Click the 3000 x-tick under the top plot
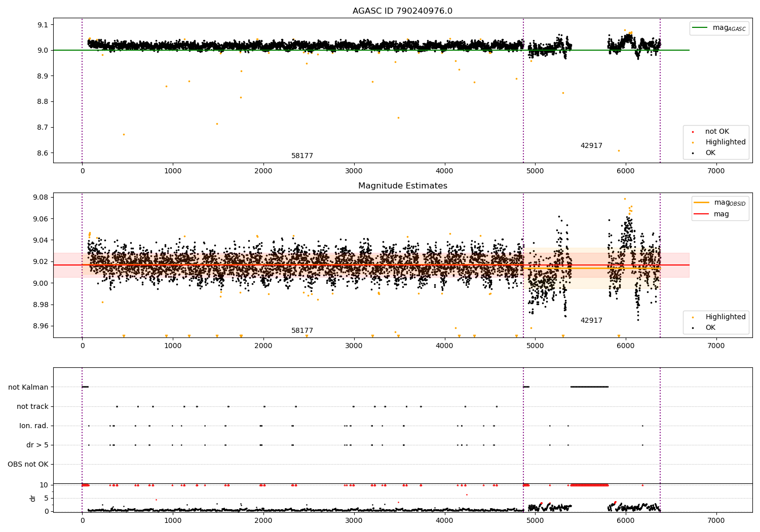 click(354, 171)
